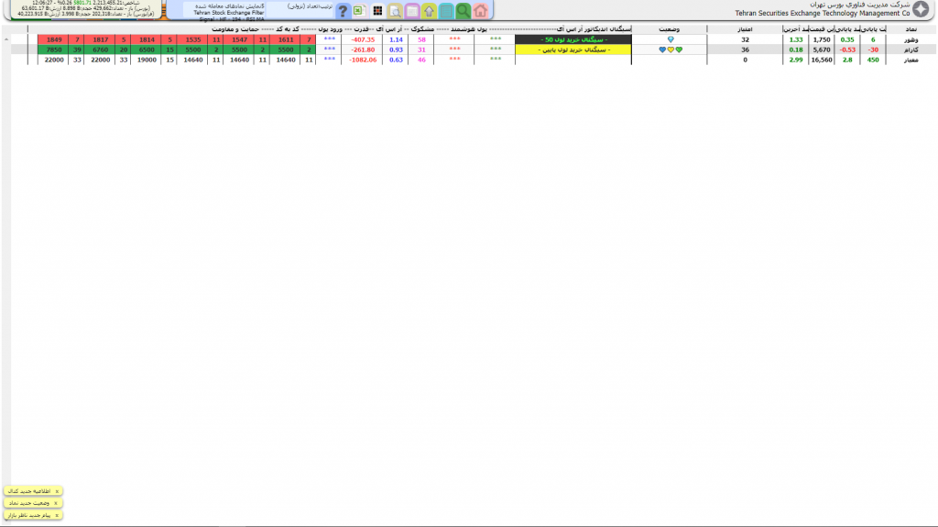This screenshot has height=527, width=938.
Task: Click RSI value 1.14
Action: tap(396, 39)
